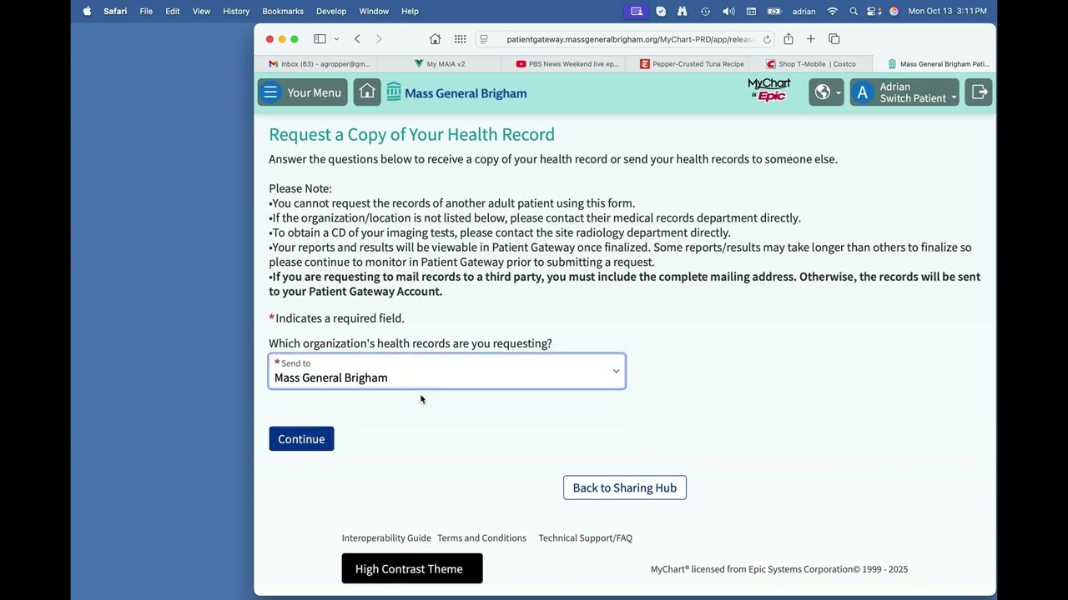Click the Continue button
The image size is (1068, 600).
point(301,439)
